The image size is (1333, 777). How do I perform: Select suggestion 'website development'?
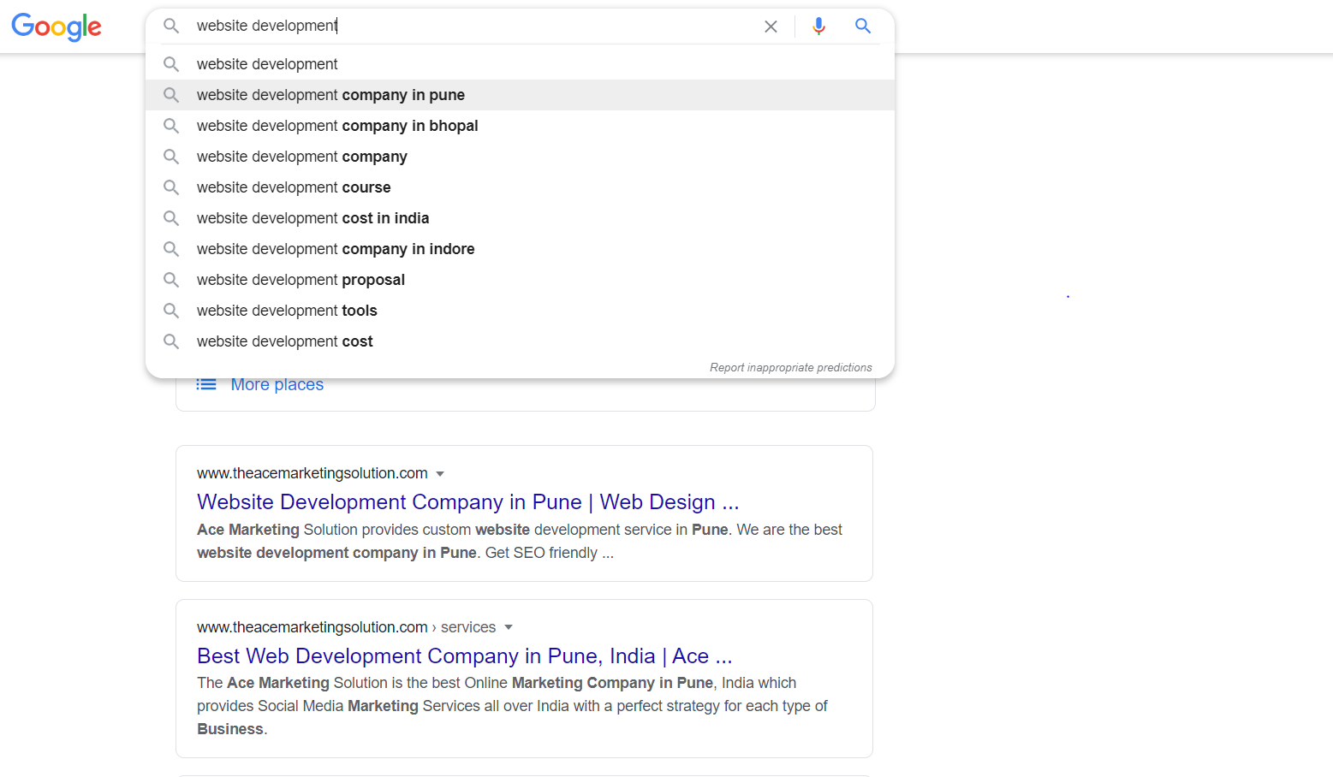pos(520,64)
